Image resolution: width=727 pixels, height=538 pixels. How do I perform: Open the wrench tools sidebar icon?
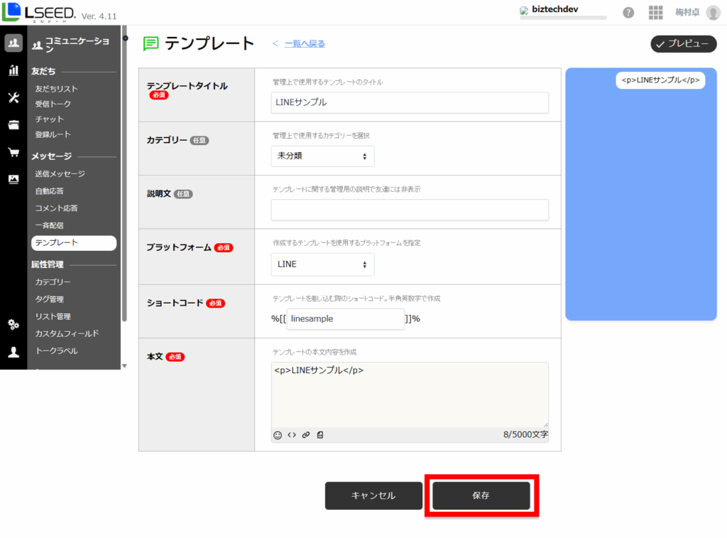(x=13, y=97)
